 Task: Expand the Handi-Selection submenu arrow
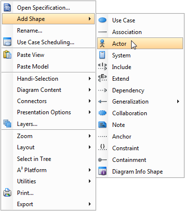click(x=90, y=79)
